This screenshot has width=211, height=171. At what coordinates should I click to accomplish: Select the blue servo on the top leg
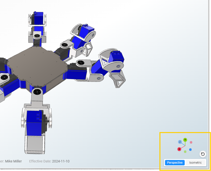coord(38,19)
